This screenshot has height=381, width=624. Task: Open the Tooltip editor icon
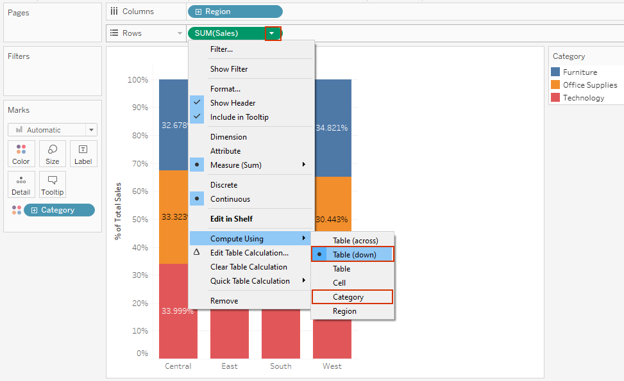tap(52, 184)
